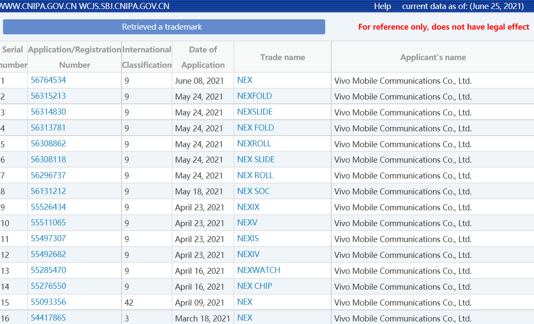Open application number 55526434

(49, 207)
